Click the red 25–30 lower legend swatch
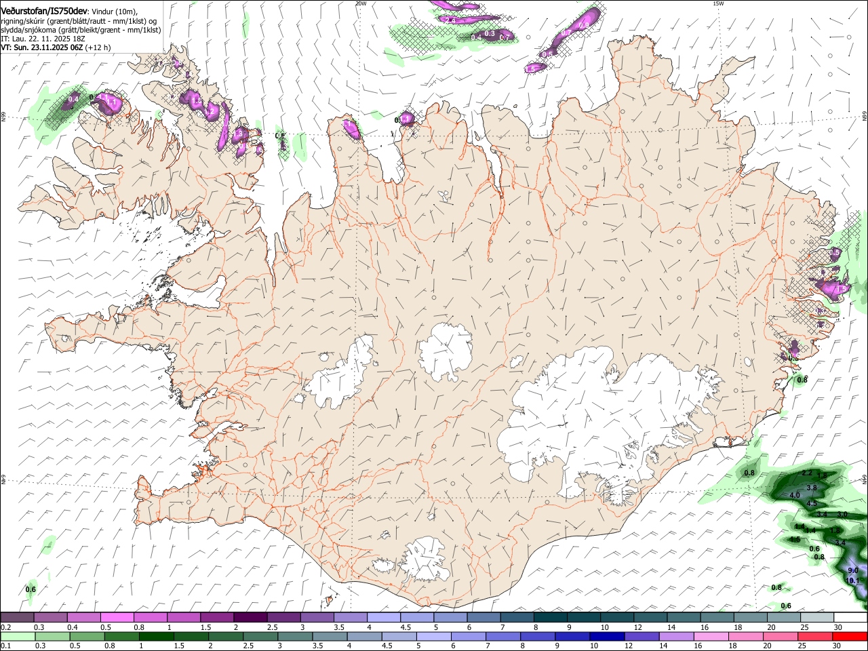The image size is (868, 651). click(815, 636)
